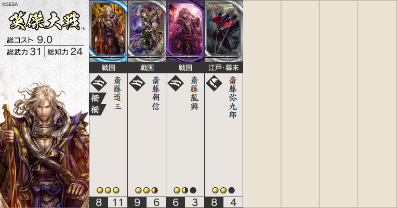
Task: Select the 戦国 label above 斎藤道三
Action: (109, 68)
